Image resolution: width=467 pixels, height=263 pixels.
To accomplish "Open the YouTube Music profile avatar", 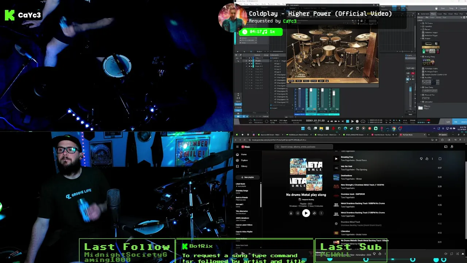I will point(452,147).
